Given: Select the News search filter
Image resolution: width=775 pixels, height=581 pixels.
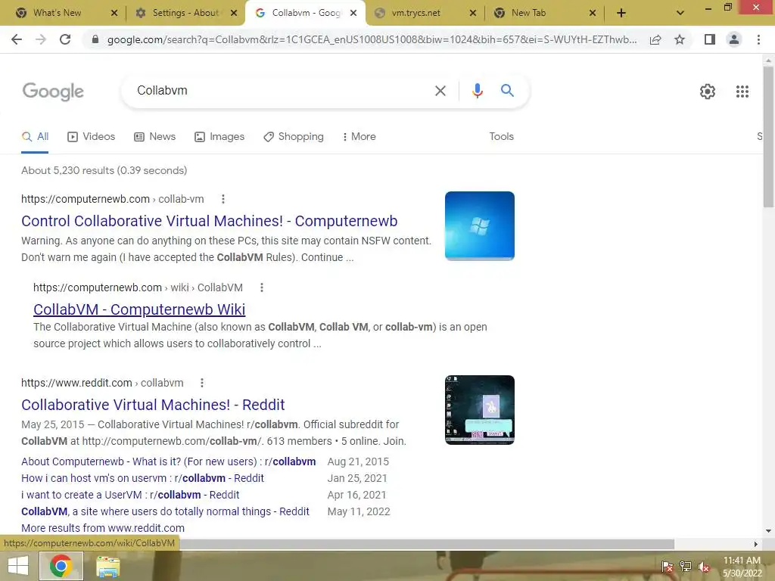Looking at the screenshot, I should [154, 137].
